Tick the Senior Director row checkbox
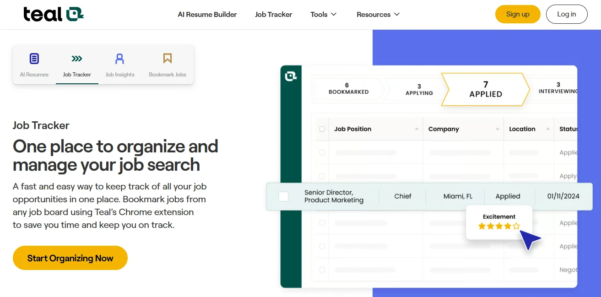The width and height of the screenshot is (601, 297). coord(284,196)
